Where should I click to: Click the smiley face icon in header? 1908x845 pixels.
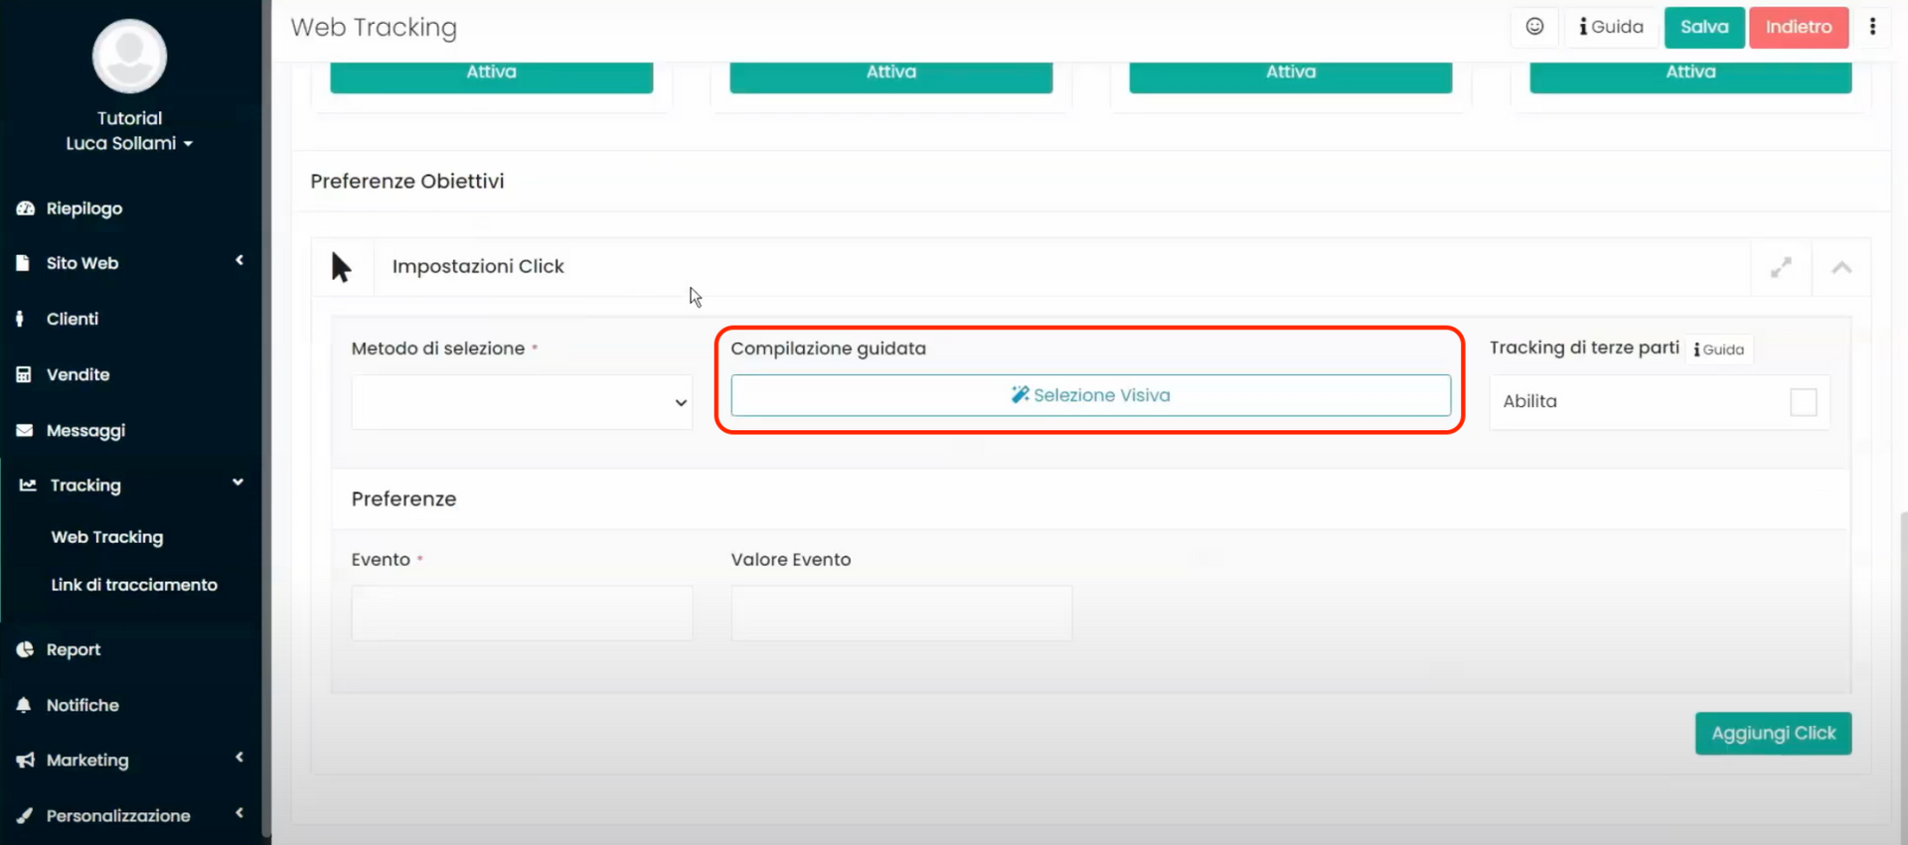pyautogui.click(x=1534, y=27)
